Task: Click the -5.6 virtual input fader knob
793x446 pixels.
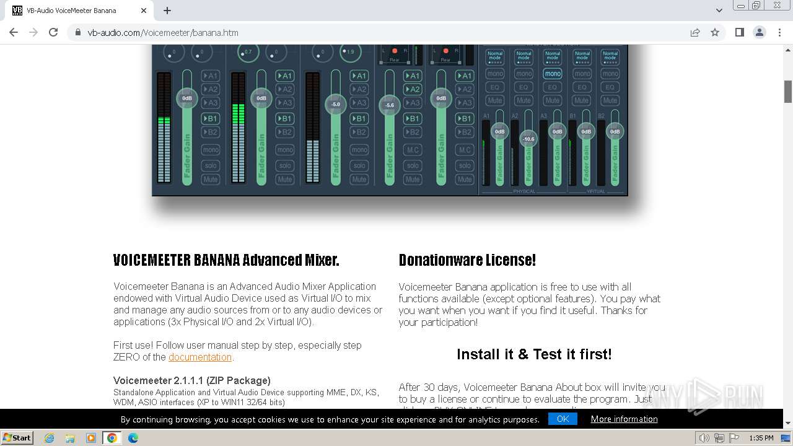Action: click(x=389, y=105)
